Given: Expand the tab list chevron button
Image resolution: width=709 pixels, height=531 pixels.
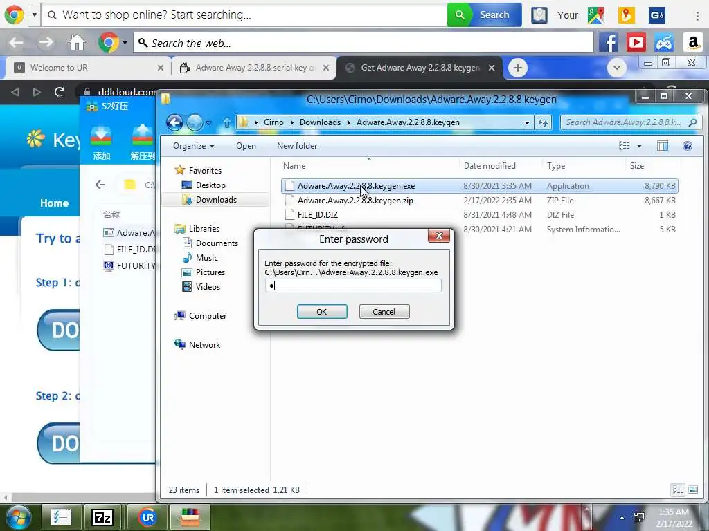Looking at the screenshot, I should click(x=616, y=68).
